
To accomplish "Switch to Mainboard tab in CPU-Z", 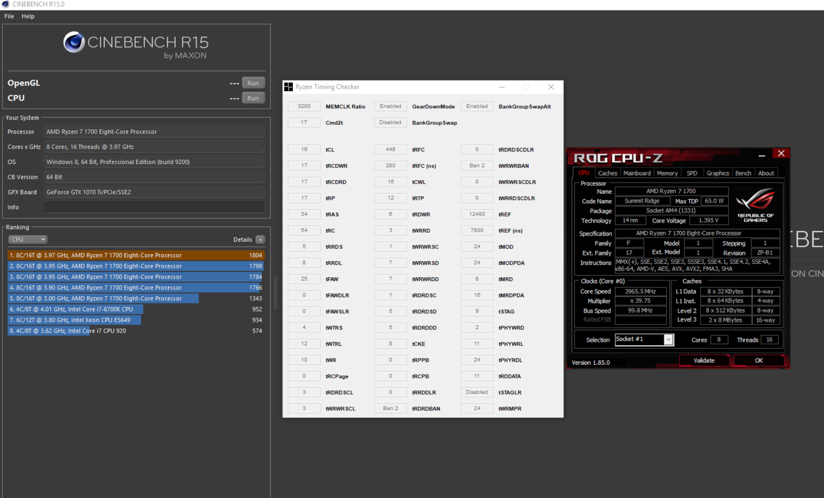I will point(637,173).
